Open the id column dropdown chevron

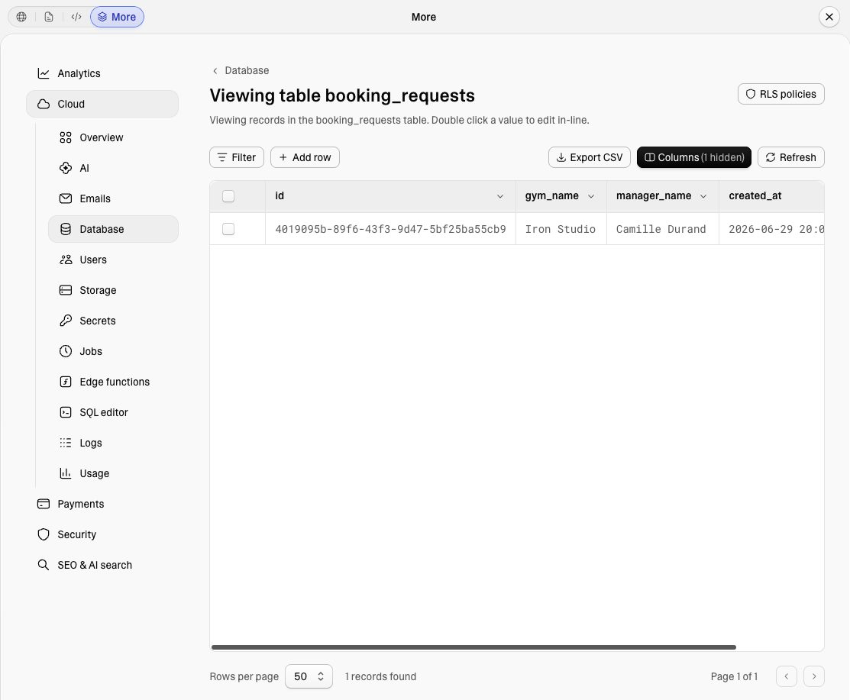click(499, 196)
